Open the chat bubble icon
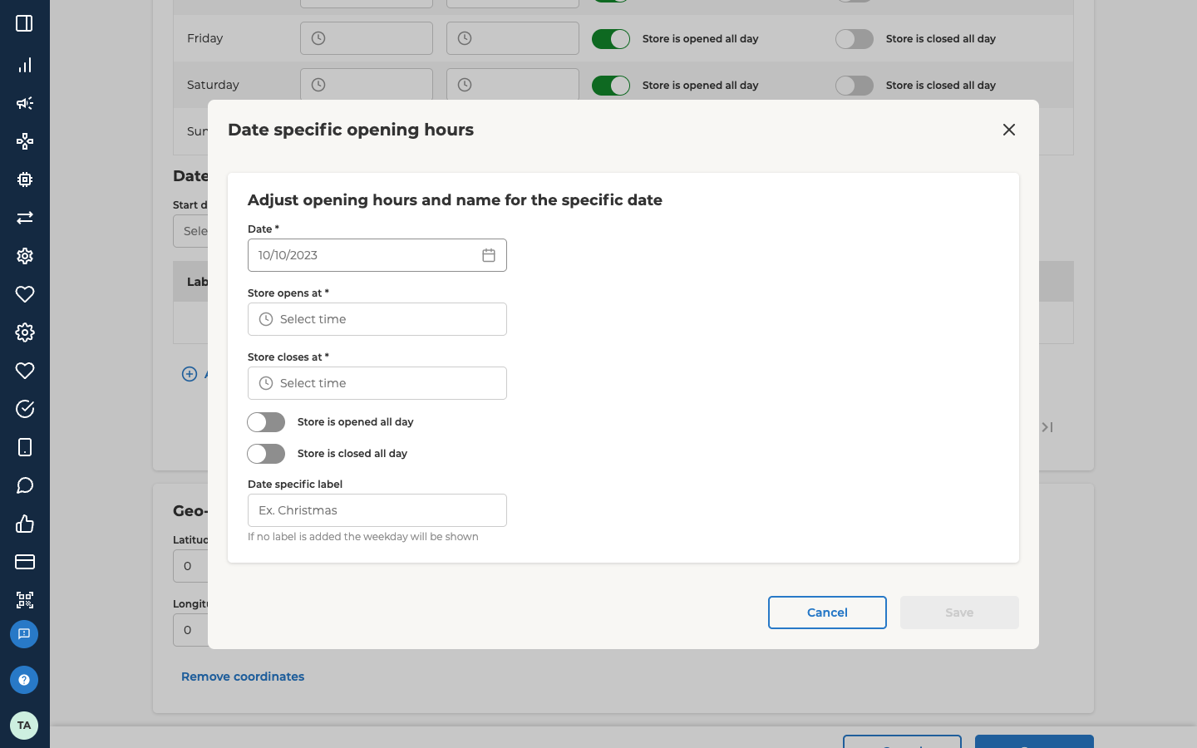Viewport: 1197px width, 748px height. (x=24, y=485)
